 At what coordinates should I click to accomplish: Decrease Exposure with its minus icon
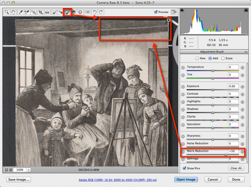click(x=183, y=87)
